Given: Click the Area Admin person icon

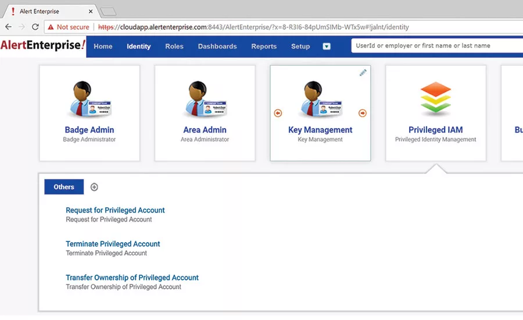Looking at the screenshot, I should (205, 99).
